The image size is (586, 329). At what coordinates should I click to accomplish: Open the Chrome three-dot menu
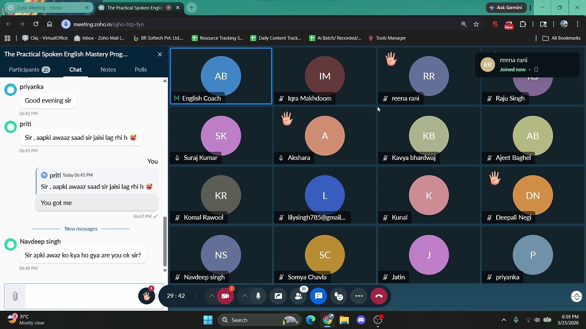pyautogui.click(x=578, y=24)
